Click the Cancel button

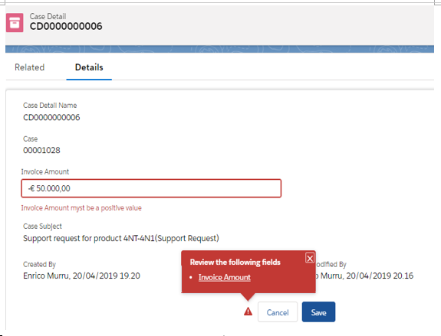(x=278, y=312)
